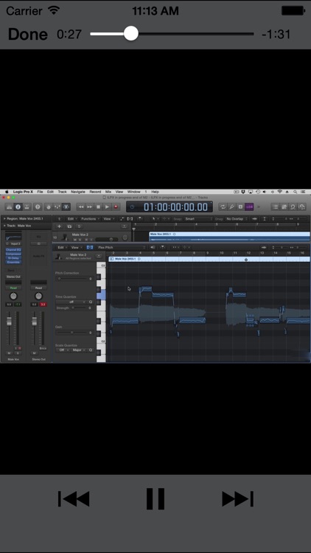Image resolution: width=311 pixels, height=553 pixels.
Task: Click the St-Delay plugin slot
Action: 13,258
